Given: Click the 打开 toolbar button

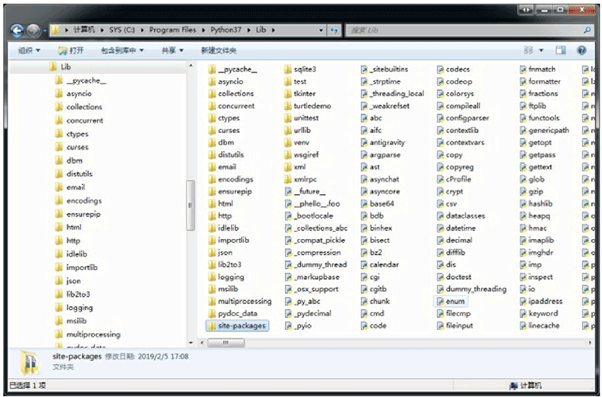Looking at the screenshot, I should point(71,50).
